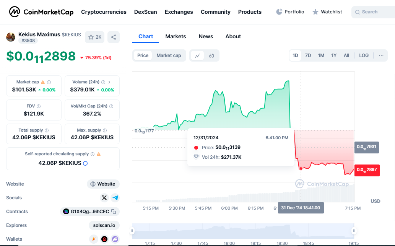Toggle LOG scale
Image resolution: width=395 pixels, height=246 pixels.
point(364,55)
